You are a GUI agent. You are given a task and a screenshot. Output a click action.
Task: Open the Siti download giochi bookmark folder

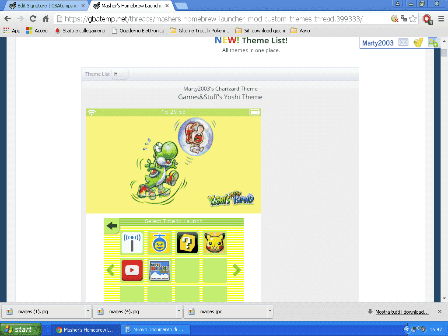(260, 31)
